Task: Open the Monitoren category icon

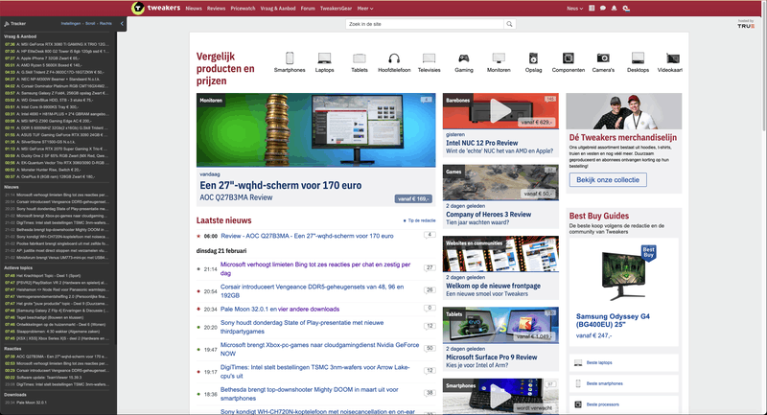Action: (x=499, y=58)
